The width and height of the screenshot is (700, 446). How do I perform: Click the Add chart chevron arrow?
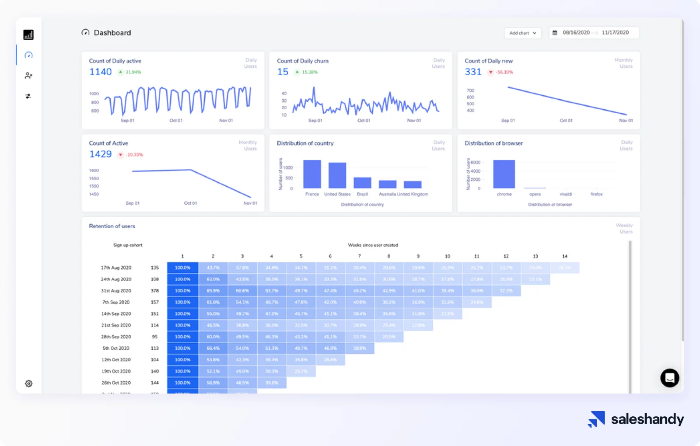tap(535, 33)
